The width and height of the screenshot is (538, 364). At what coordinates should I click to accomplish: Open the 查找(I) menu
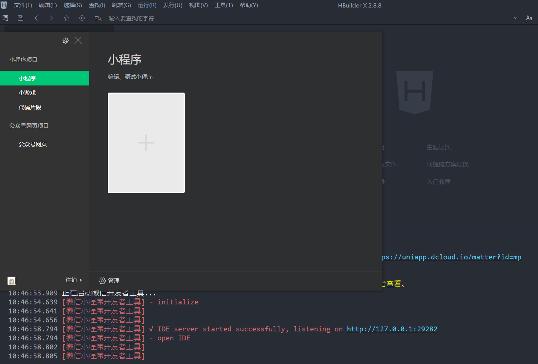click(97, 5)
